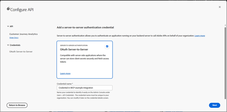Click into the Credential name field

click(84, 88)
